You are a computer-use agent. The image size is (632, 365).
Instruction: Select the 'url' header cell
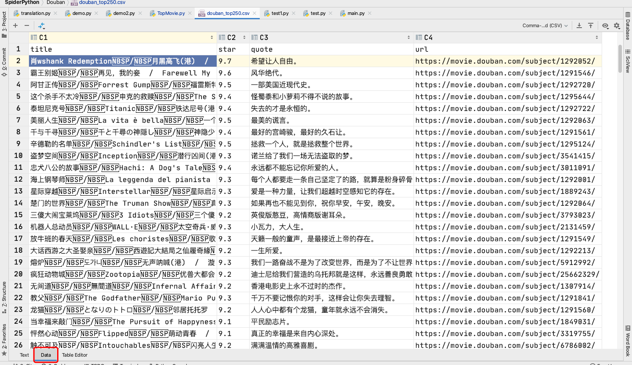[508, 49]
